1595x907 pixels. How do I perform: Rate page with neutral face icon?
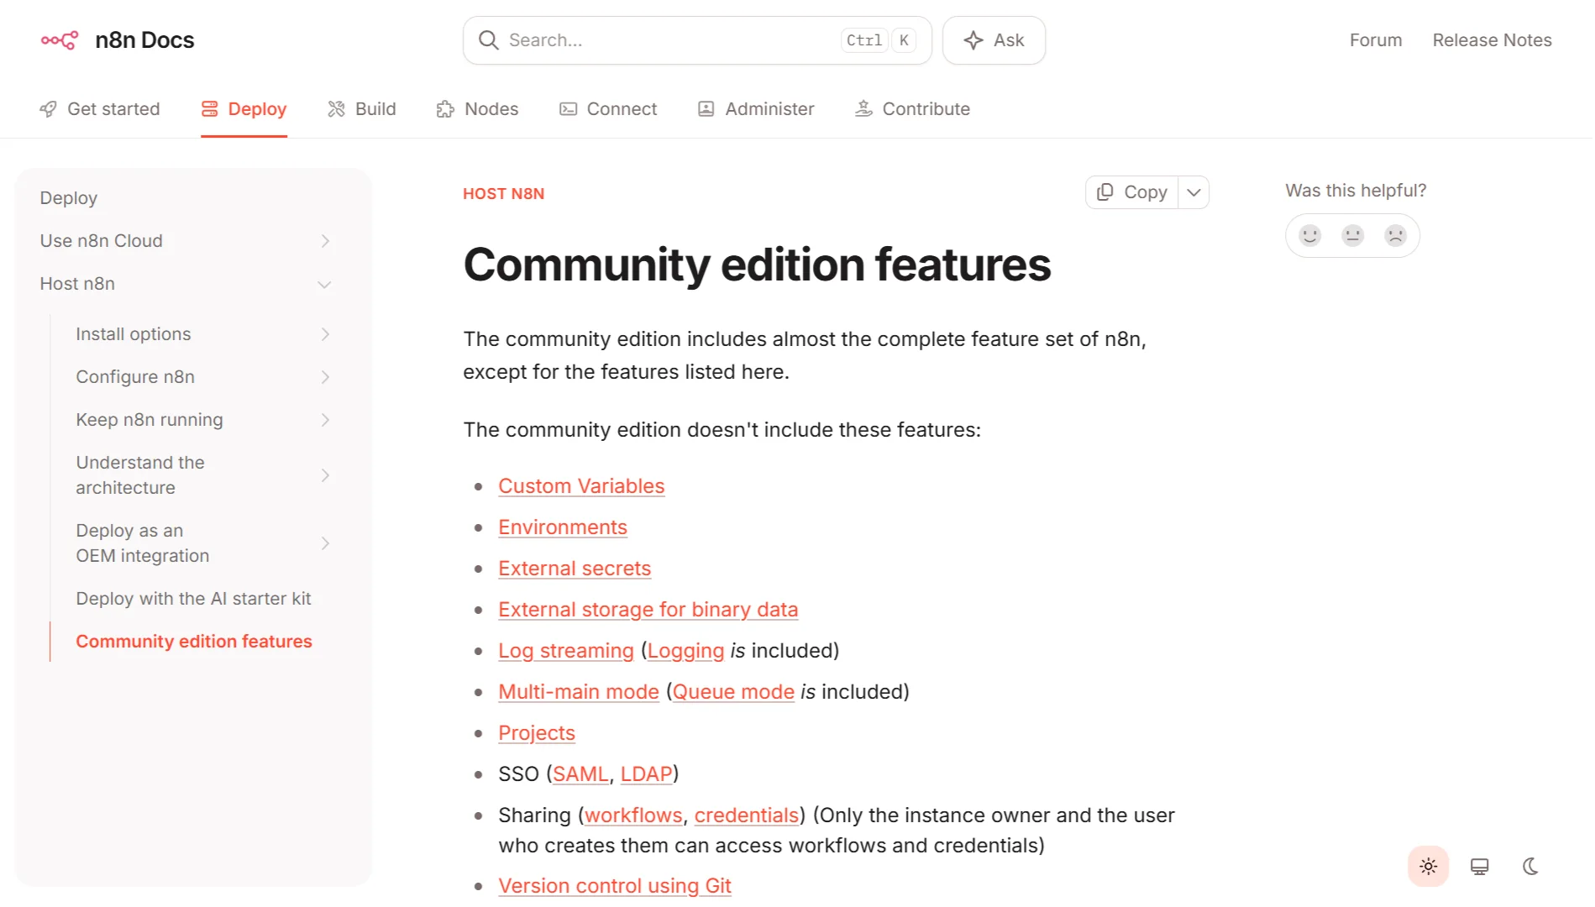(x=1353, y=235)
